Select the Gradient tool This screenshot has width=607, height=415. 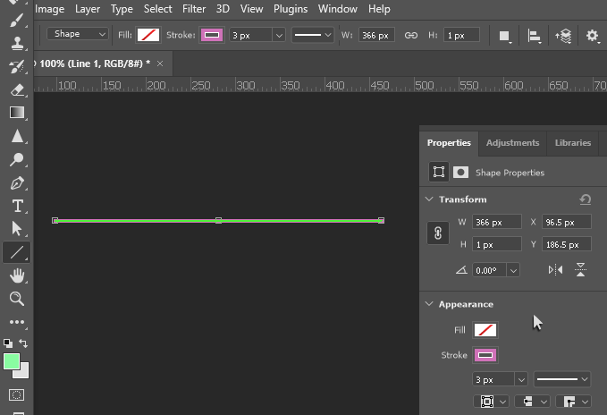click(x=17, y=113)
